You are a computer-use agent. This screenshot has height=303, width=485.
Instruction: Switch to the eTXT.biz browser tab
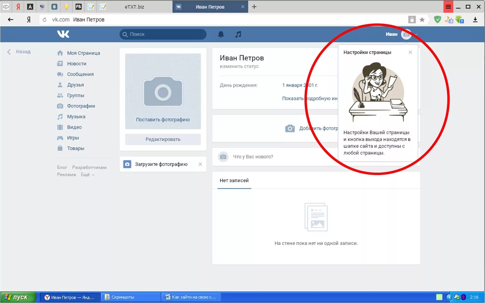[134, 7]
